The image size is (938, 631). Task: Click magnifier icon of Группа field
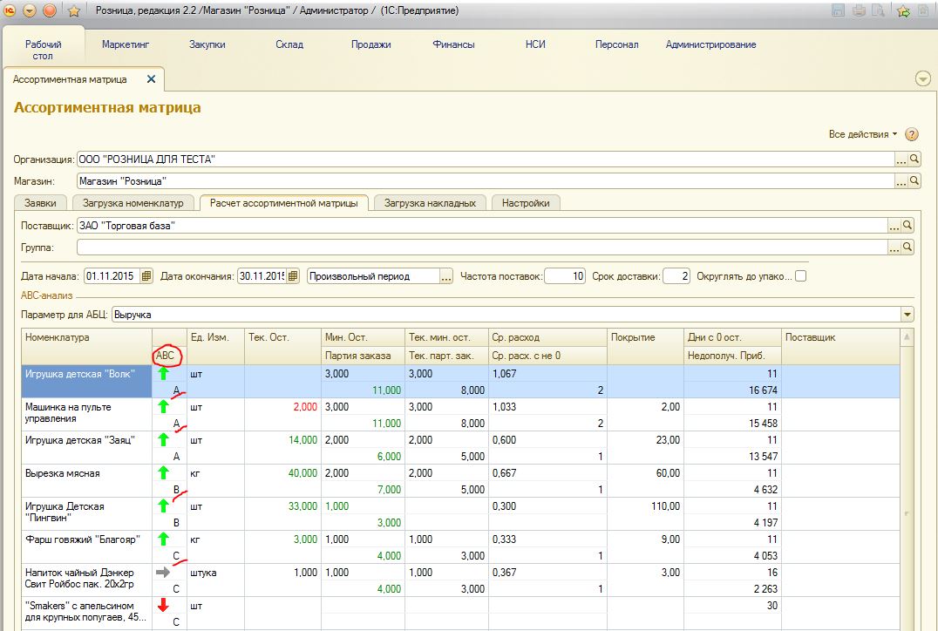click(x=907, y=247)
